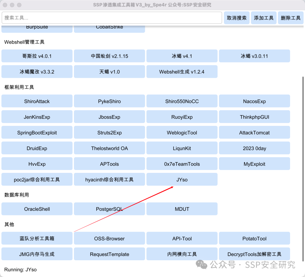Run LiqunKit
Screen dimensions: 305x277
[182, 148]
